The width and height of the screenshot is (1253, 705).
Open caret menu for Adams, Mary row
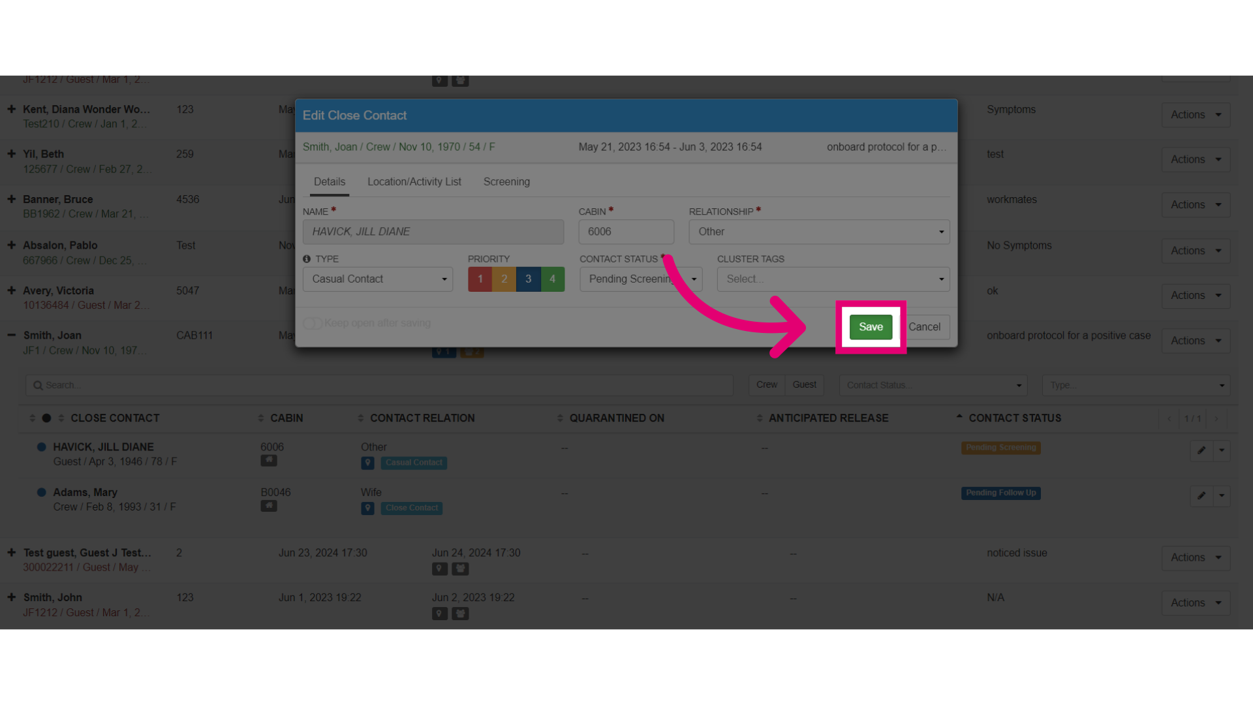click(x=1222, y=496)
